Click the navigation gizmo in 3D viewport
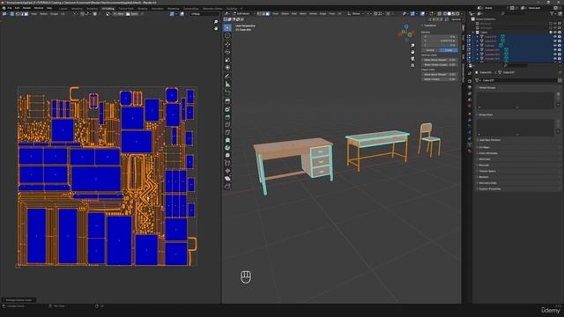 point(406,33)
